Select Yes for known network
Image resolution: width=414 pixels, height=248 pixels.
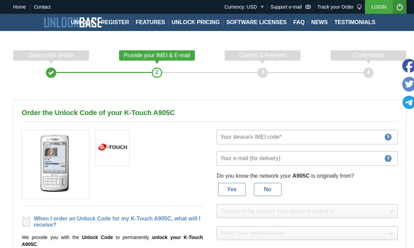[x=232, y=189]
